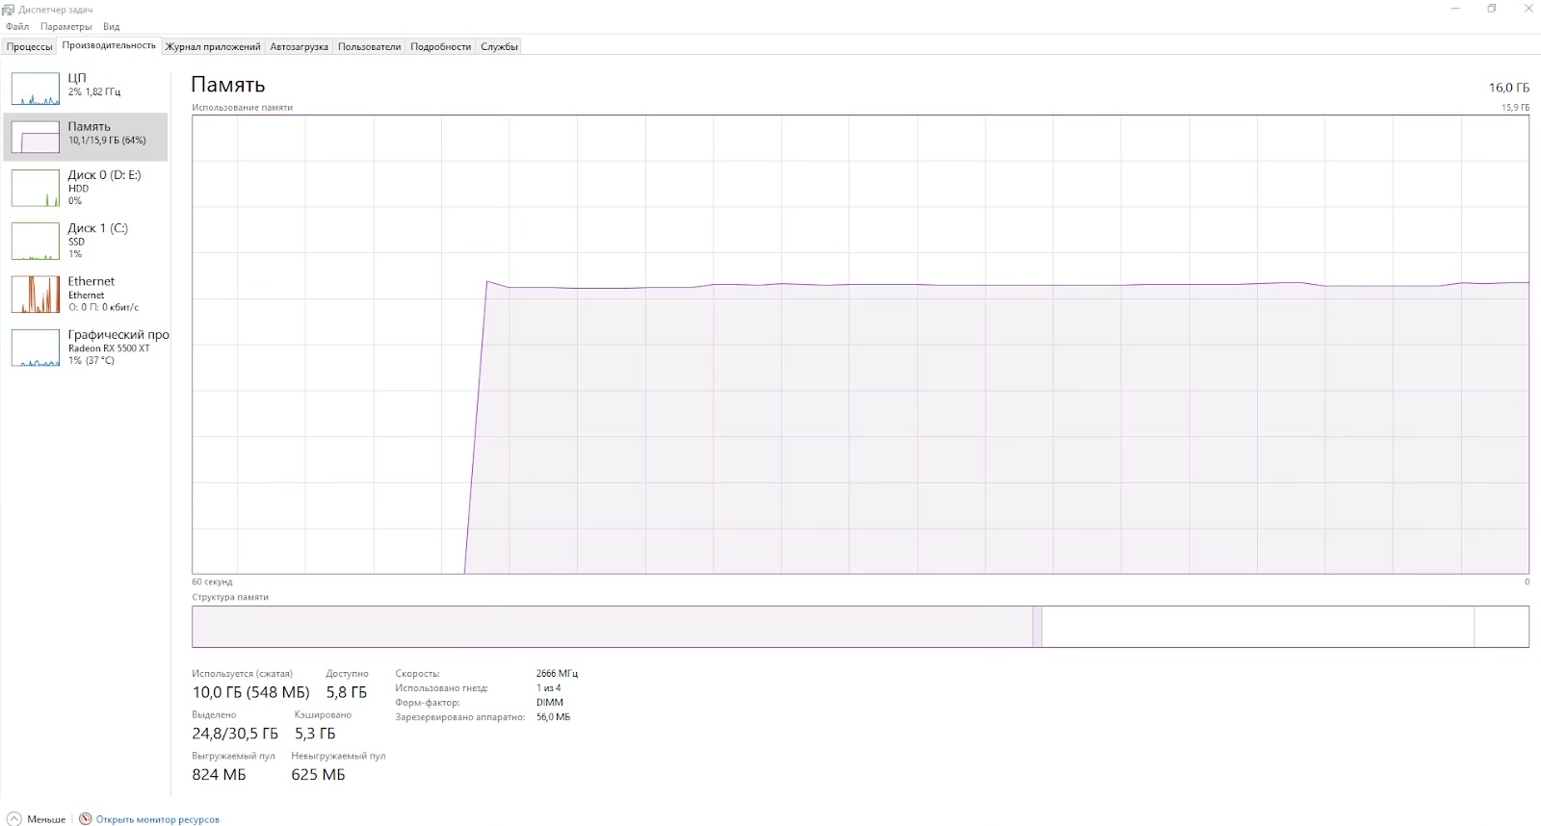Click the 10,0 ГБ (548 МБ) value
The height and width of the screenshot is (826, 1541).
[x=250, y=692]
